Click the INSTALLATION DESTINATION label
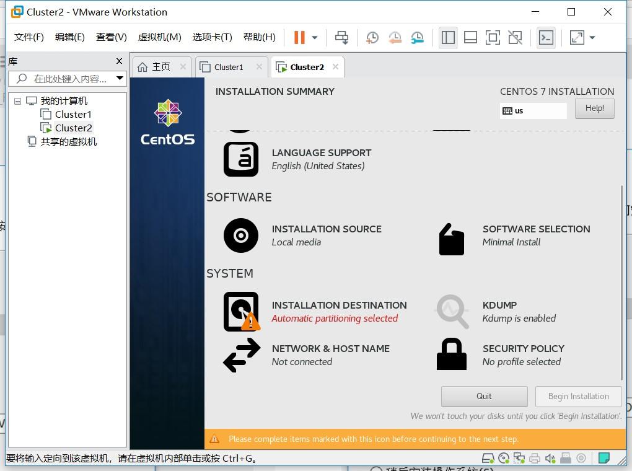Screen dimensions: 632x471 coord(339,306)
